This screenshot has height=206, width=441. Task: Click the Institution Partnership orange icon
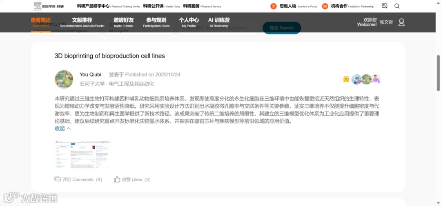coord(325,6)
